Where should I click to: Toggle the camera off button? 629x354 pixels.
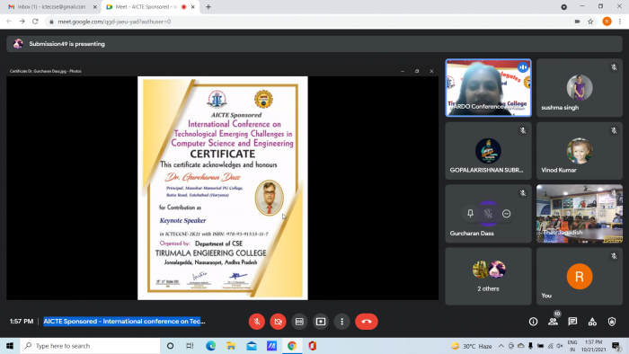tap(278, 322)
